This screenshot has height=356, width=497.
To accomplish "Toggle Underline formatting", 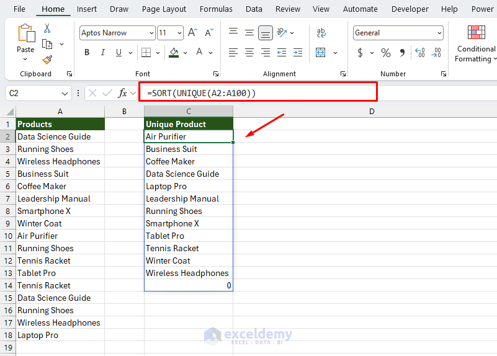I will pos(119,52).
